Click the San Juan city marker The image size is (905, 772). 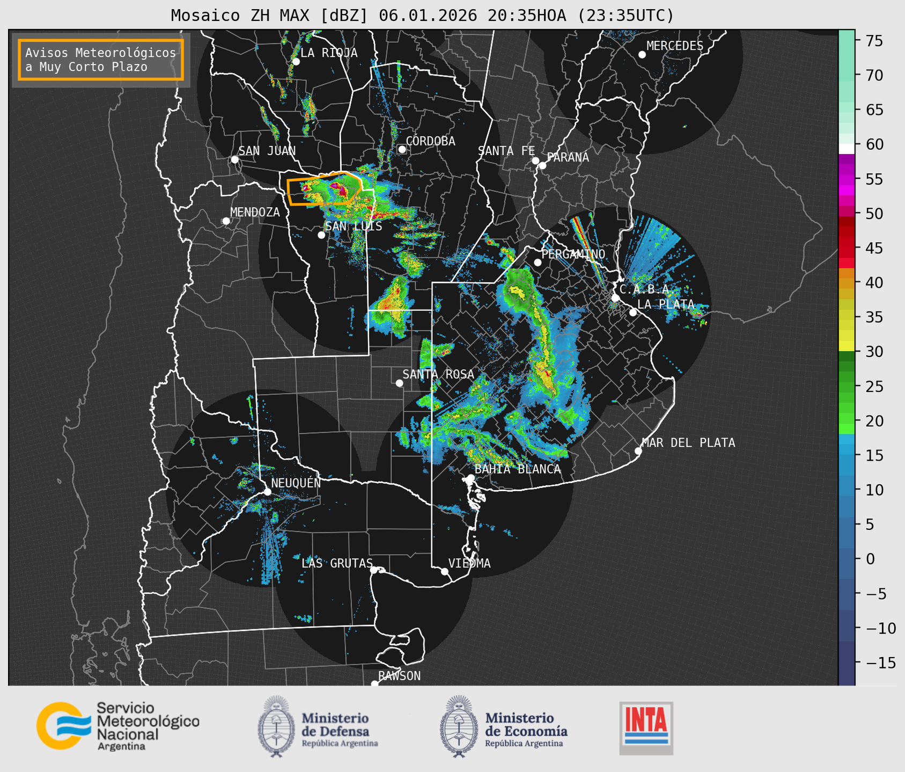pos(234,159)
